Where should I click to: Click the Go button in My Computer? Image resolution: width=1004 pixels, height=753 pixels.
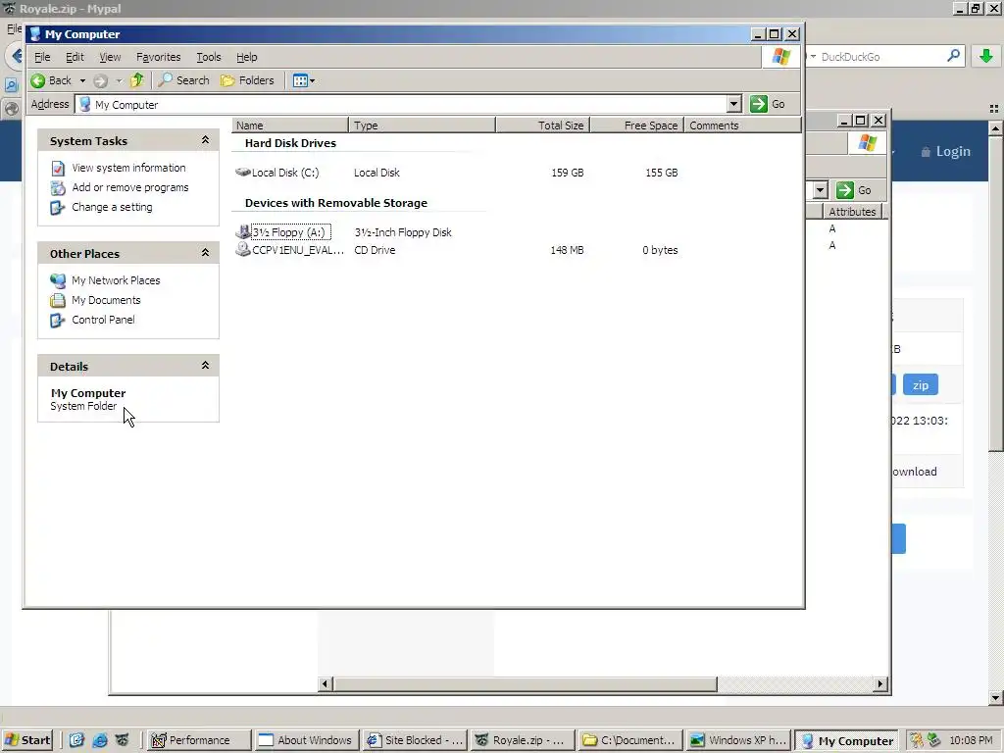(768, 104)
